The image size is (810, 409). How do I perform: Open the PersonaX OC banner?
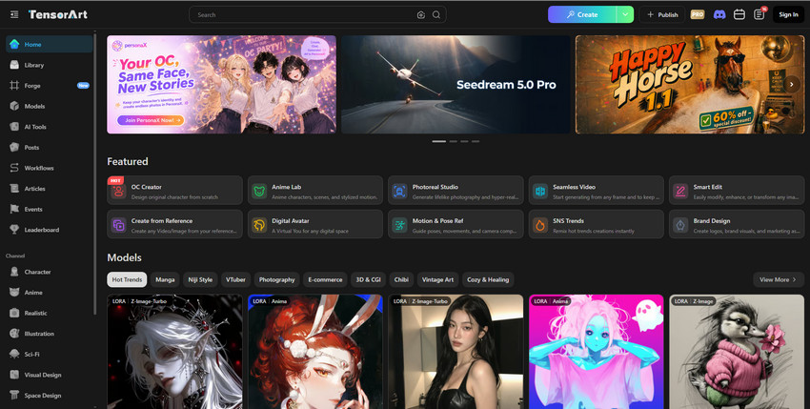click(222, 84)
